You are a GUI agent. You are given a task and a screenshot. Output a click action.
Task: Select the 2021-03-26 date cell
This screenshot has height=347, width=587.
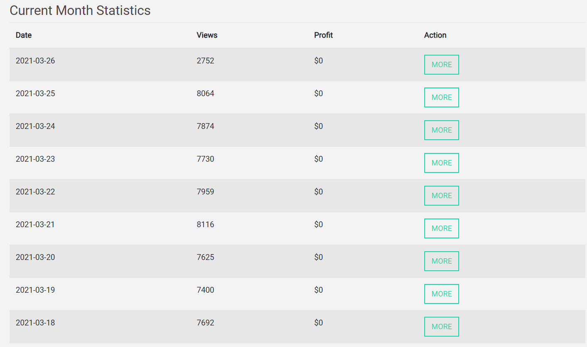click(x=35, y=61)
